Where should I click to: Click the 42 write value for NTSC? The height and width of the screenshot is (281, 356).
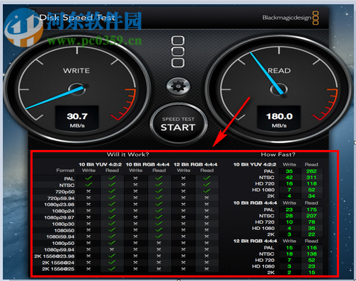tap(289, 177)
